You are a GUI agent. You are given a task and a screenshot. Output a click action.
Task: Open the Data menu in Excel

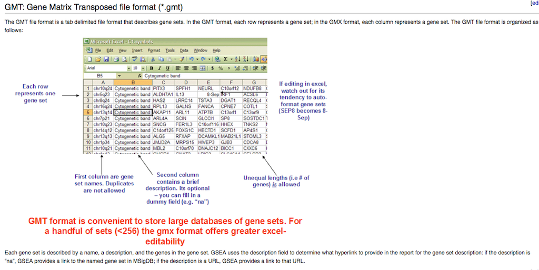pos(184,50)
